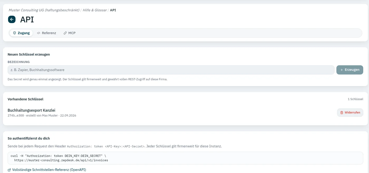
Task: Click the Erzeugen button
Action: click(x=350, y=70)
